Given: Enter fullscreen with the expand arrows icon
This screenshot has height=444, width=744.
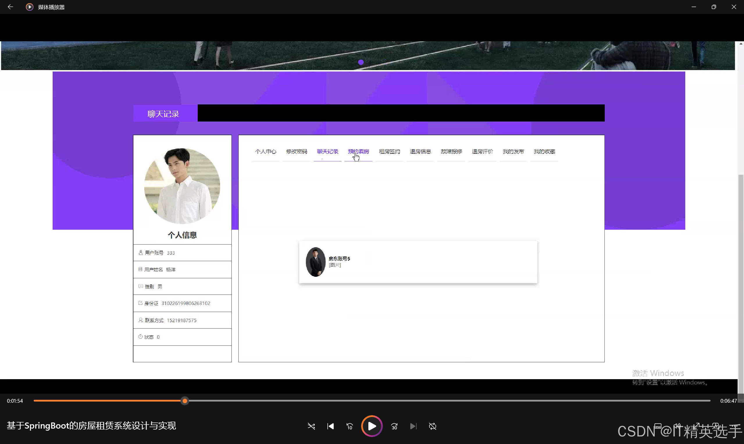Looking at the screenshot, I should tap(697, 426).
